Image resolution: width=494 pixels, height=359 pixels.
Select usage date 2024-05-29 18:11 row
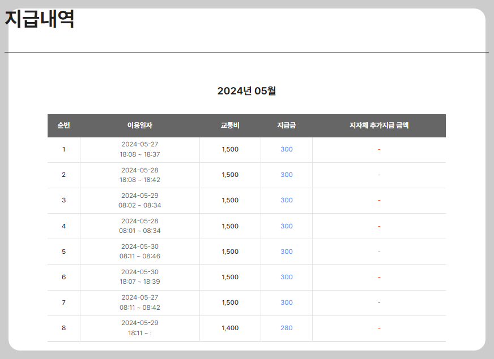[139, 328]
